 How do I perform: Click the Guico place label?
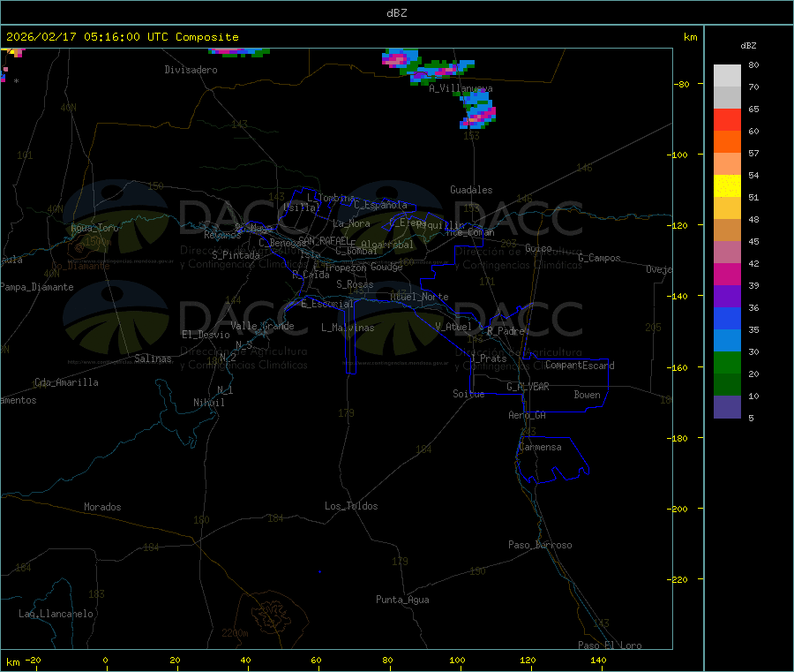(x=538, y=248)
